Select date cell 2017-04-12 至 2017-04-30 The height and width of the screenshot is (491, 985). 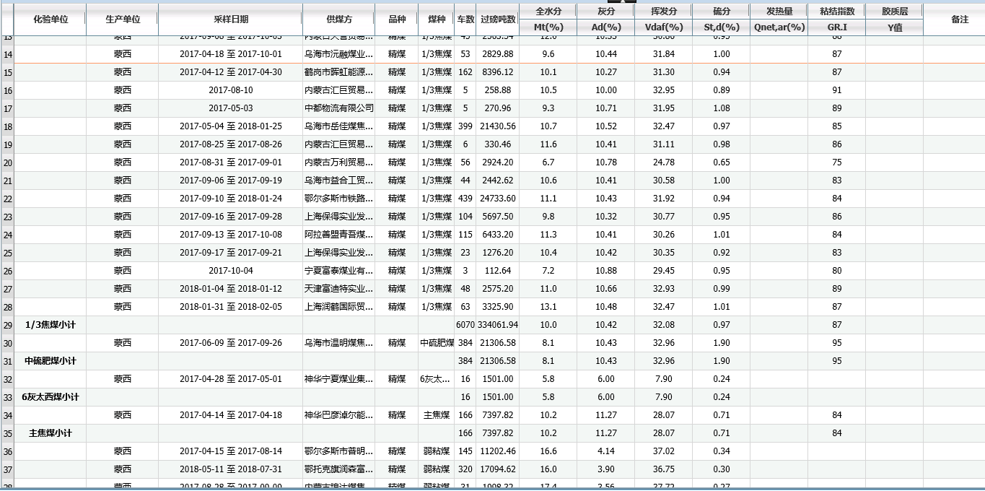pos(230,72)
